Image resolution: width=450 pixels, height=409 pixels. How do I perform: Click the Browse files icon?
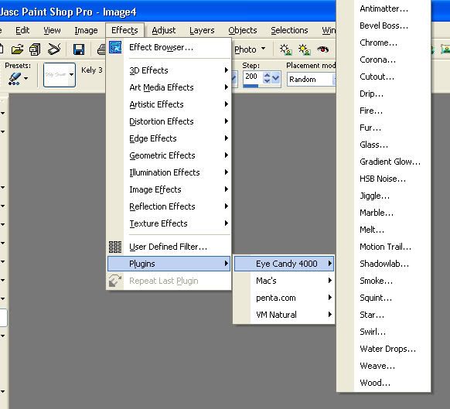(x=35, y=49)
